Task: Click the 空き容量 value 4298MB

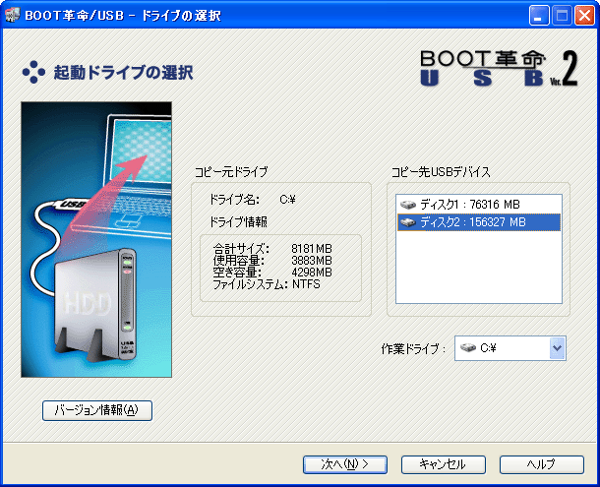Action: [312, 273]
